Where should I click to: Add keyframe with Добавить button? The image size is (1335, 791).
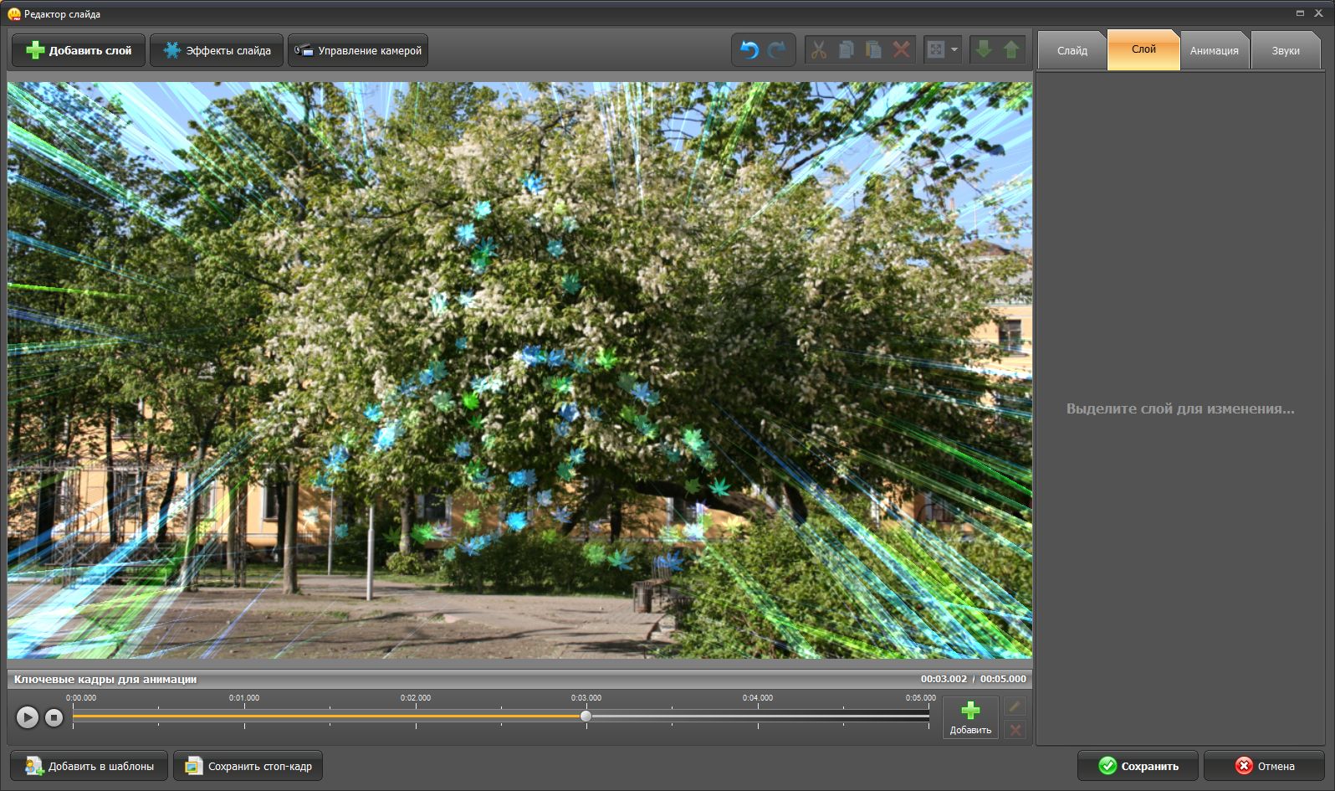coord(970,718)
